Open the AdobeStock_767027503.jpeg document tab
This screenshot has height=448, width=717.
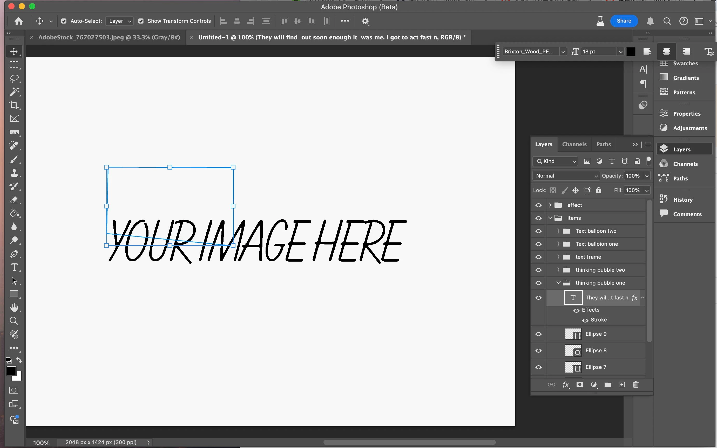coord(109,37)
